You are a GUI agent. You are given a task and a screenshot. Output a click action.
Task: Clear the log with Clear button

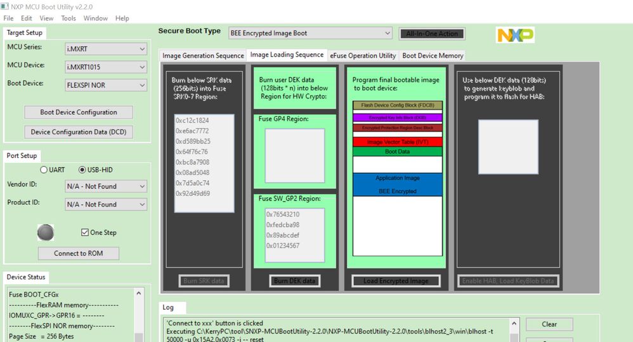(549, 324)
